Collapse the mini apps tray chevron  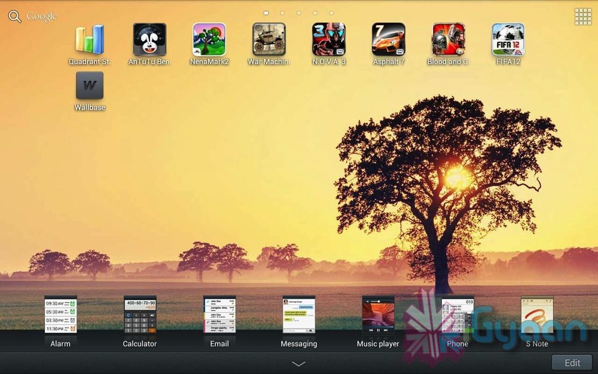point(298,363)
